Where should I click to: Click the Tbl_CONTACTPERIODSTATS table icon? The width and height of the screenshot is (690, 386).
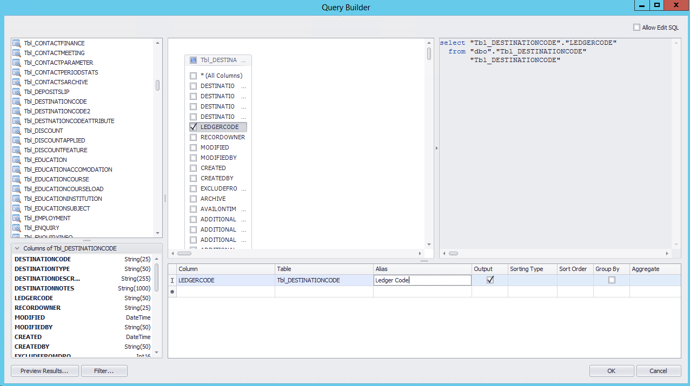coord(16,72)
